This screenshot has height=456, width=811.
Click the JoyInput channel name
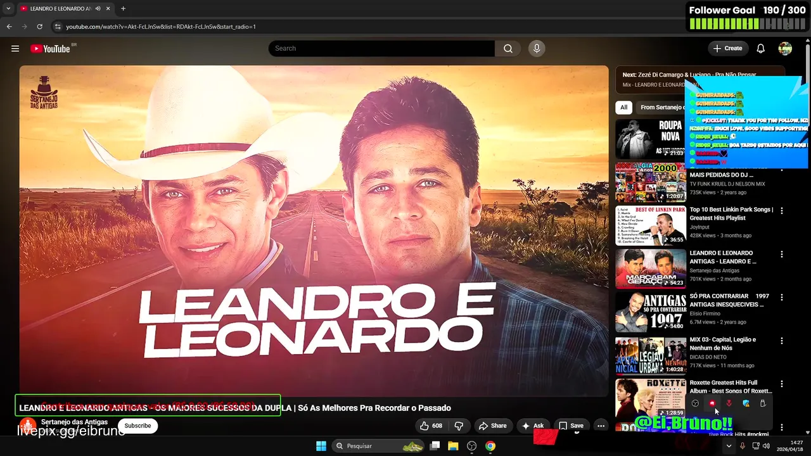point(699,227)
